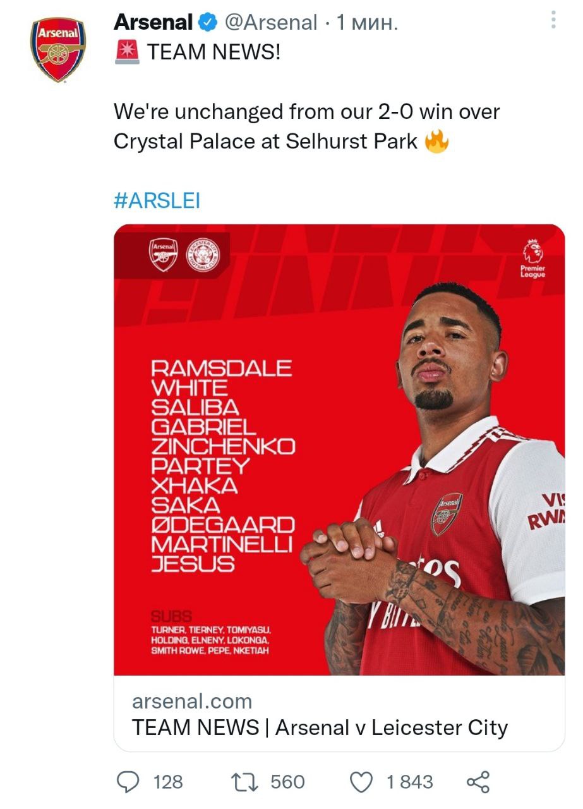Click the reply speech bubble icon
The height and width of the screenshot is (809, 583).
[x=128, y=782]
